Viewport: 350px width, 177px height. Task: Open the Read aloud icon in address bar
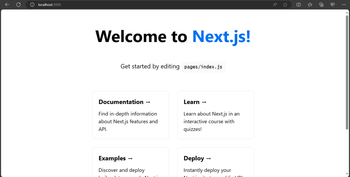coord(275,5)
